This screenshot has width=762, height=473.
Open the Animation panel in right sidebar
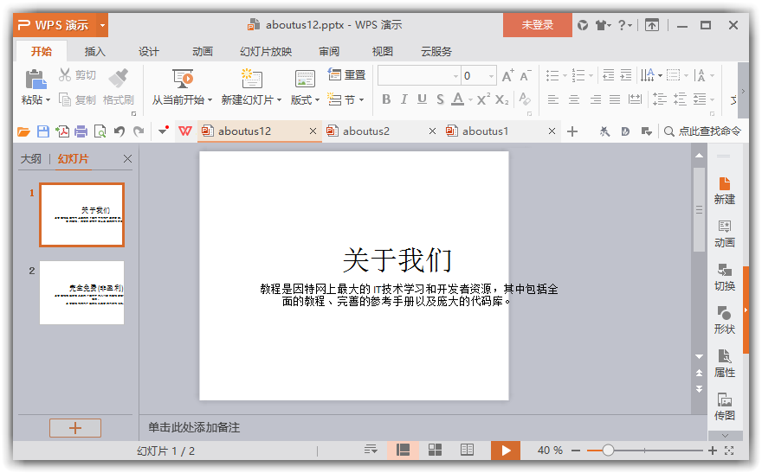pyautogui.click(x=724, y=233)
